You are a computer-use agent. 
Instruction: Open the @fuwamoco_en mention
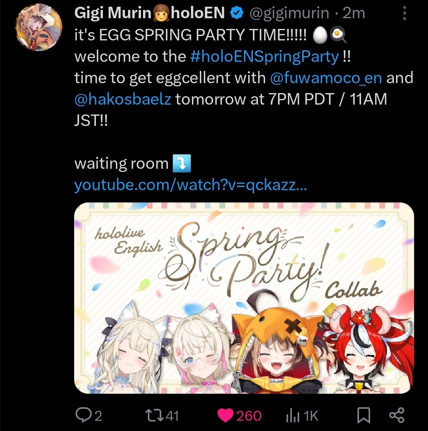pyautogui.click(x=326, y=78)
